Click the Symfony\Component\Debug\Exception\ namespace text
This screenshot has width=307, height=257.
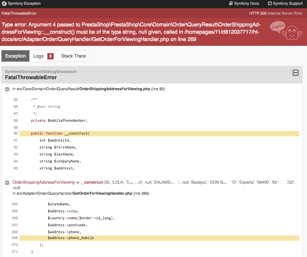(41, 72)
